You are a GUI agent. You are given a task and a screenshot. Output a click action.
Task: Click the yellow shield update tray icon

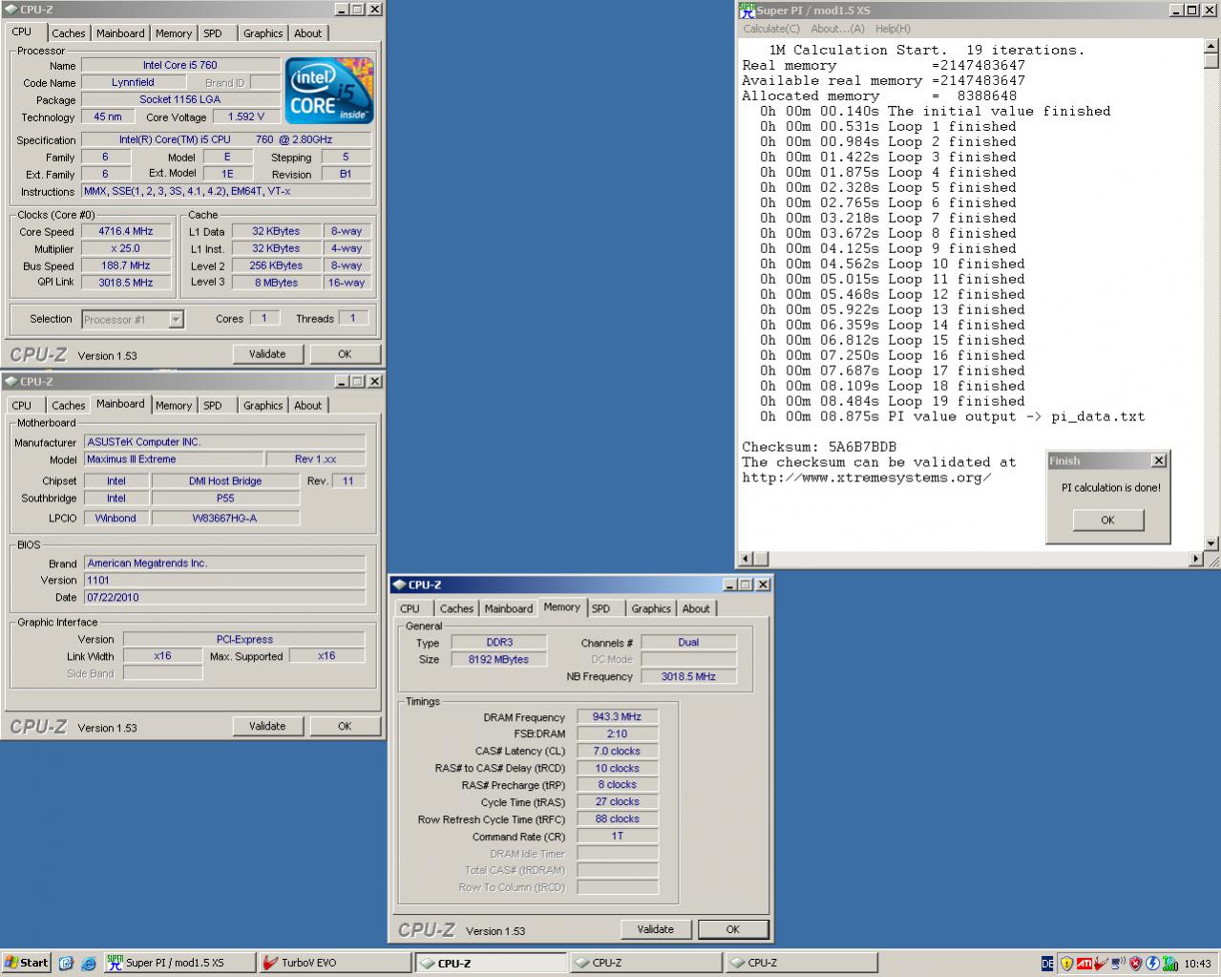point(1066,964)
